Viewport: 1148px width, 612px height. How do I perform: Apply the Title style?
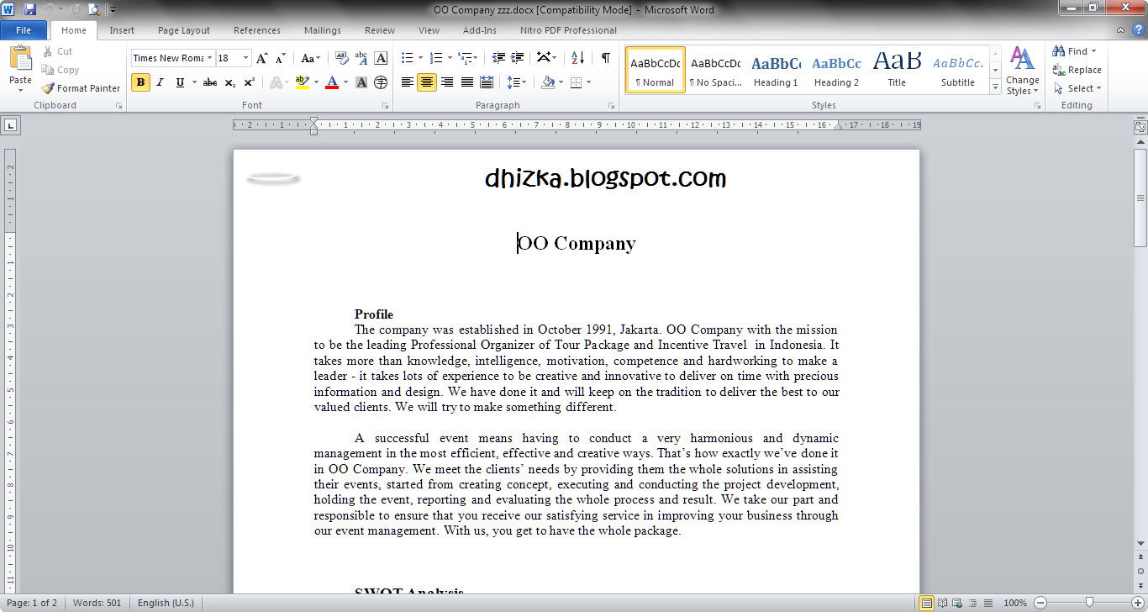(x=897, y=70)
